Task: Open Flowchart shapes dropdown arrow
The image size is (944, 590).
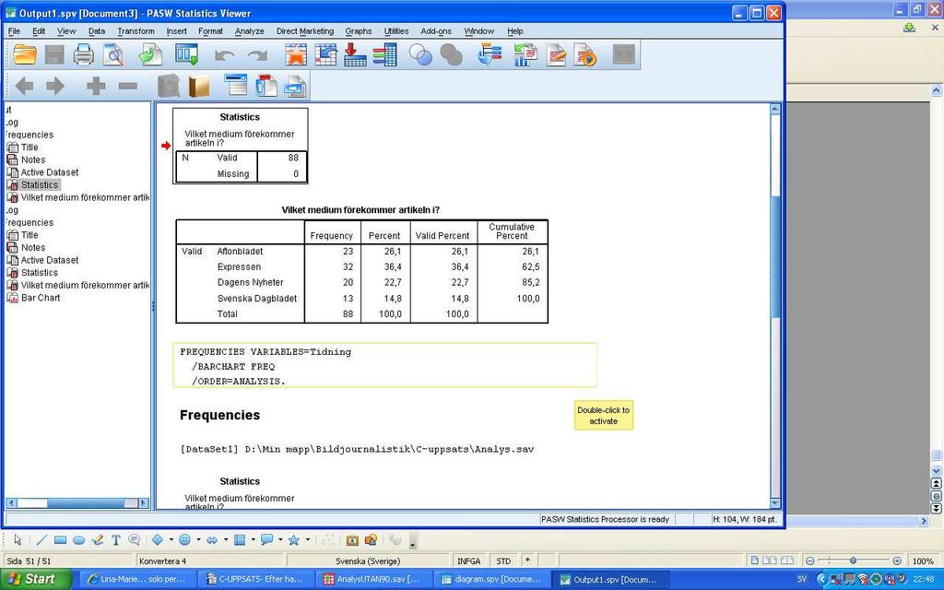Action: pos(253,540)
